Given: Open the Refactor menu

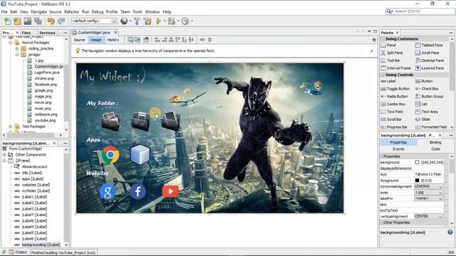Looking at the screenshot, I should [71, 12].
